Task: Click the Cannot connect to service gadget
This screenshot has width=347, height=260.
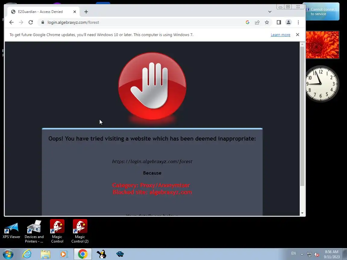Action: coord(322,11)
